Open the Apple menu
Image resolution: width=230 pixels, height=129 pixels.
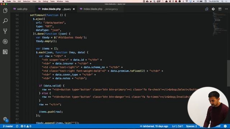click(x=3, y=1)
